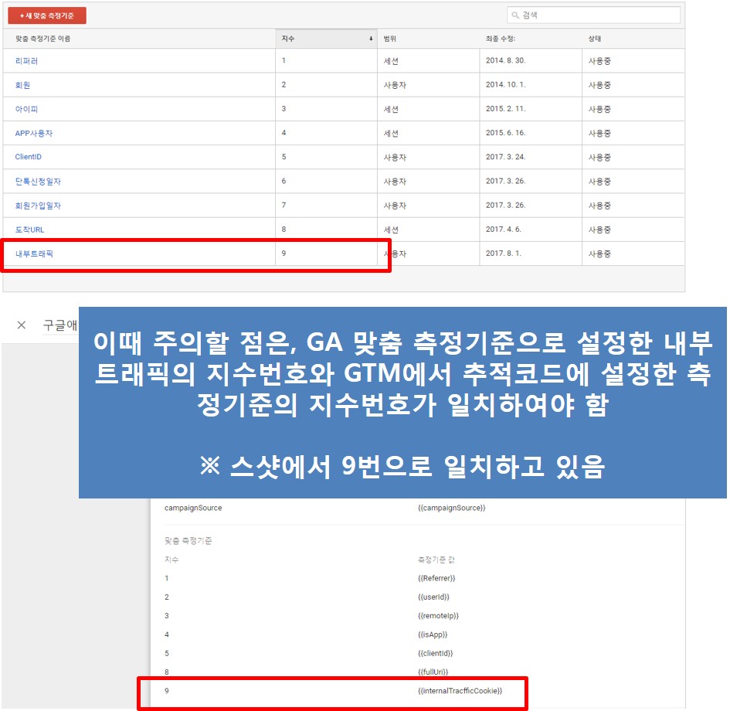Viewport: 730px width, 711px height.
Task: Open the ClientID custom dimension link
Action: 29,157
